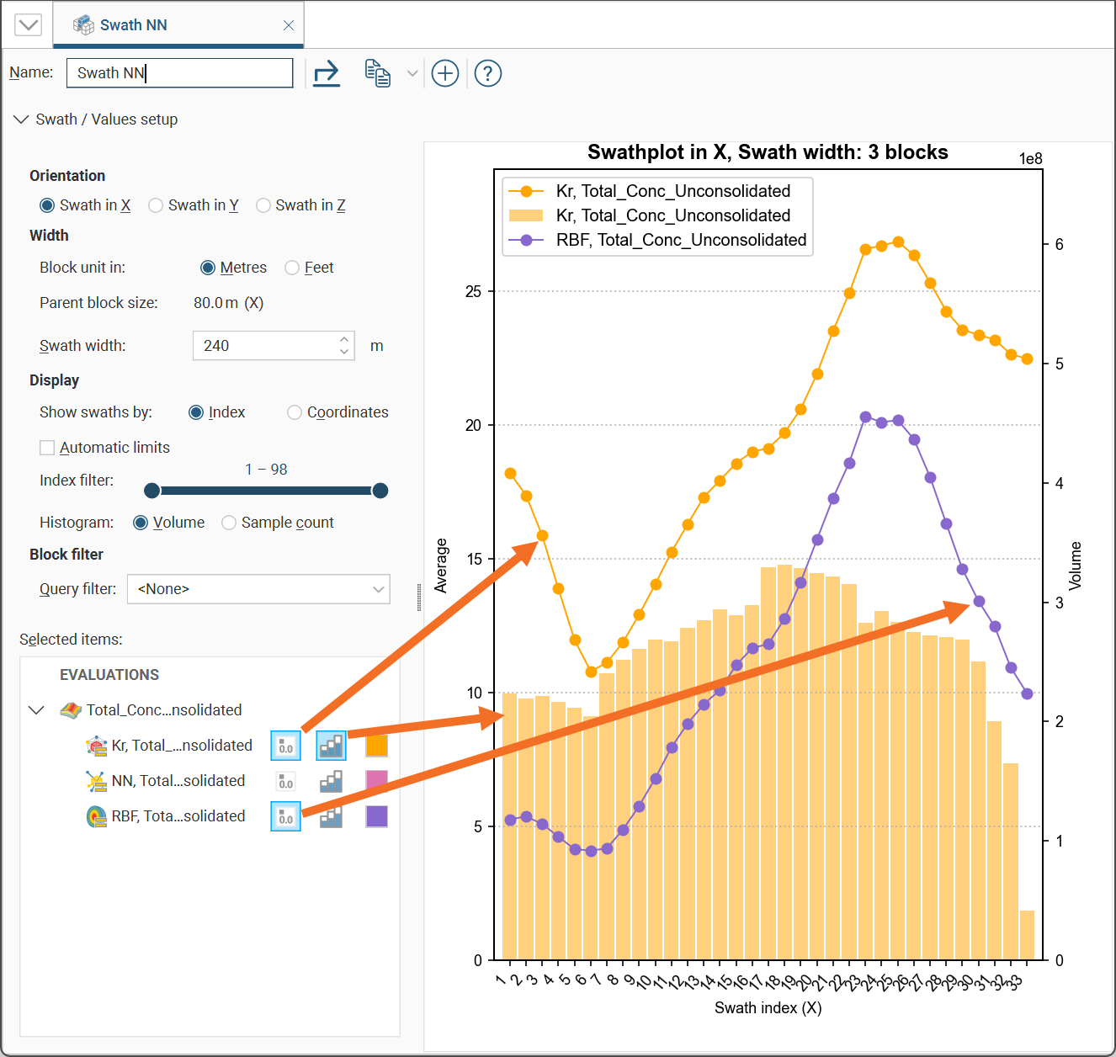Close the Swath NN tab
1116x1057 pixels.
coord(289,25)
